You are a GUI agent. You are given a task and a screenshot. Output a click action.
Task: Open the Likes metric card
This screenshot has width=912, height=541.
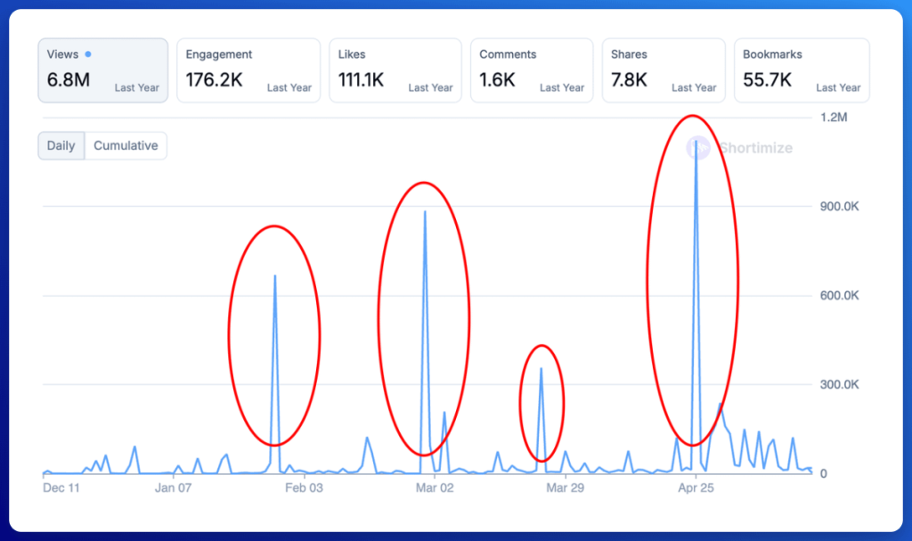pyautogui.click(x=395, y=70)
